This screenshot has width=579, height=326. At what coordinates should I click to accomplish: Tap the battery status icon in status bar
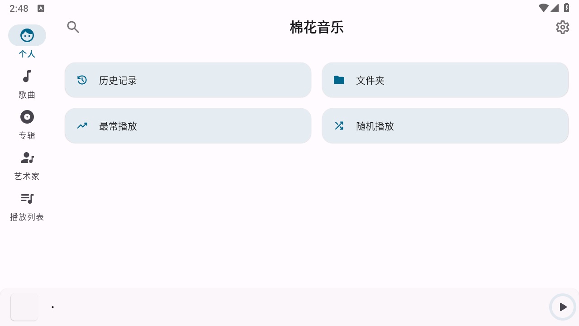tap(566, 8)
